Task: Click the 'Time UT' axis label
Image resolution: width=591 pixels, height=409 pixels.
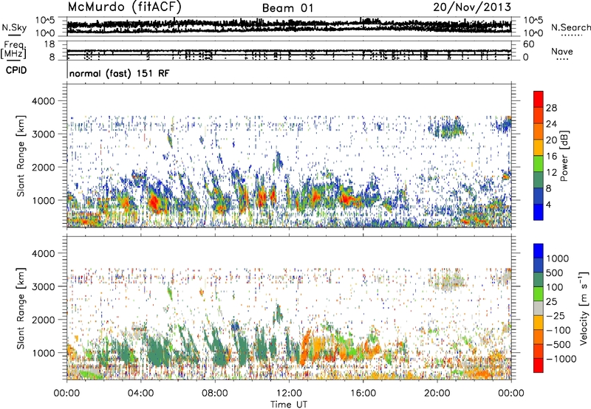Action: [x=289, y=405]
